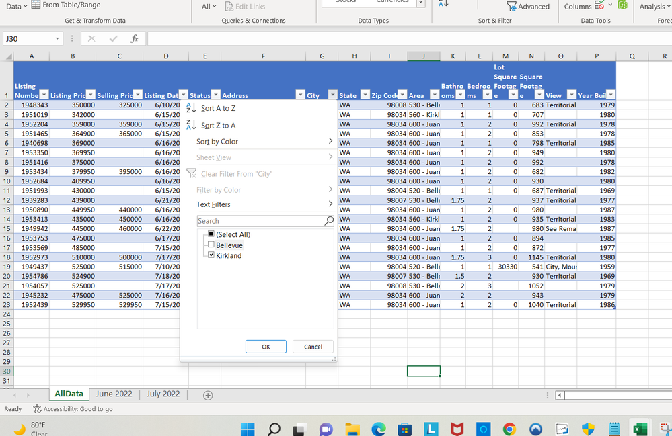This screenshot has width=672, height=436.
Task: Open the Year Built filter dropdown
Action: point(611,95)
